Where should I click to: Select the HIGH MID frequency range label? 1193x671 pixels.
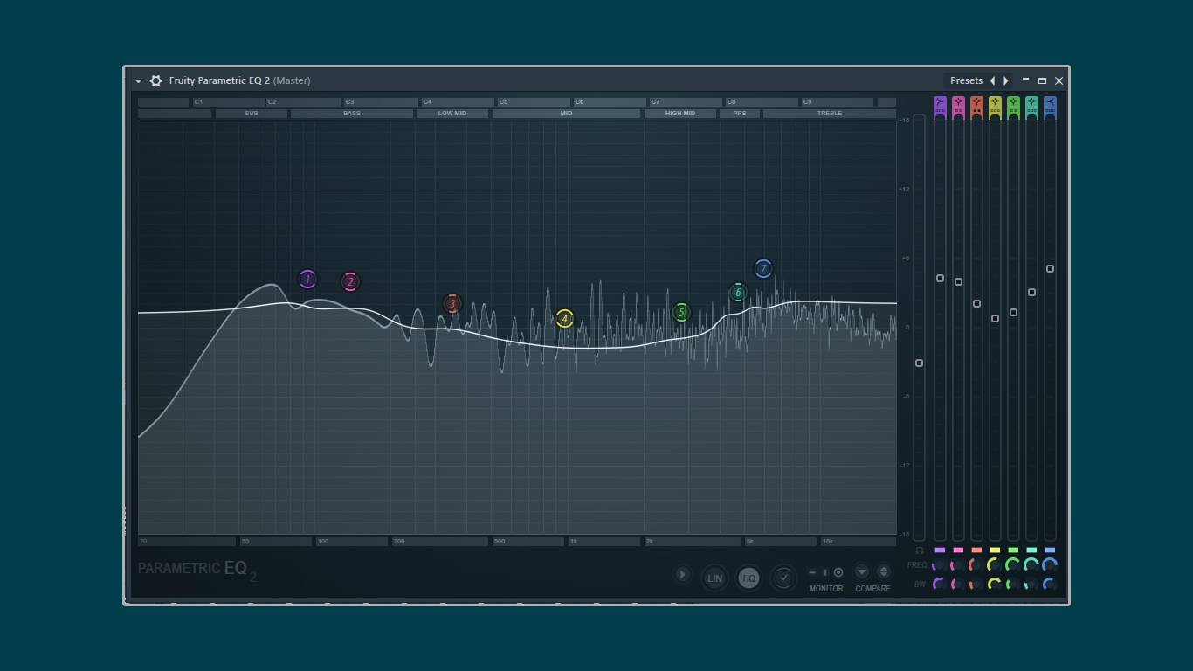point(680,114)
